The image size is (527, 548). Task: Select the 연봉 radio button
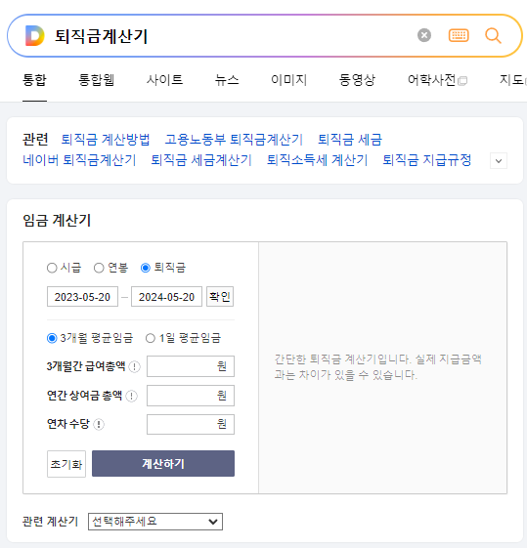click(99, 268)
